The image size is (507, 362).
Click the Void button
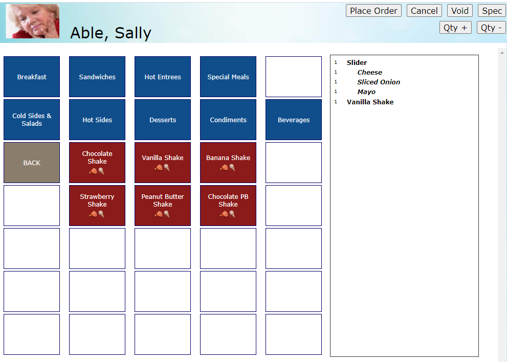pyautogui.click(x=460, y=11)
